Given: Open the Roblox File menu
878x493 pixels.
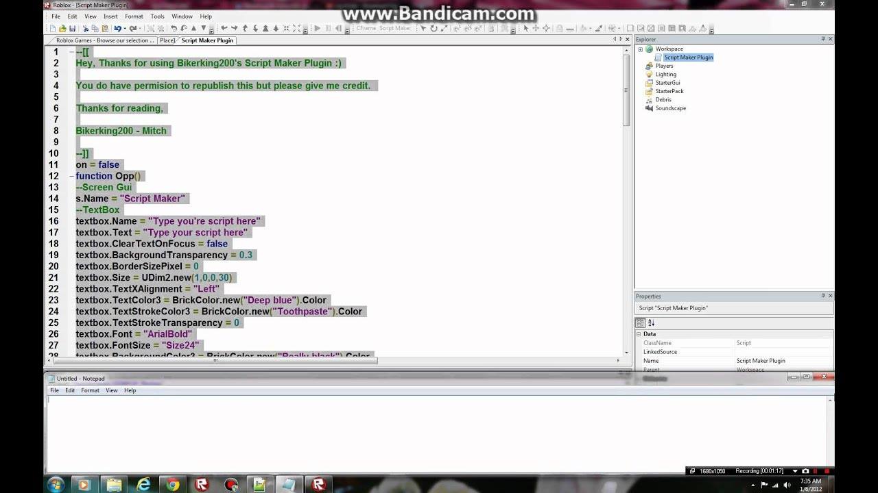Looking at the screenshot, I should click(56, 16).
